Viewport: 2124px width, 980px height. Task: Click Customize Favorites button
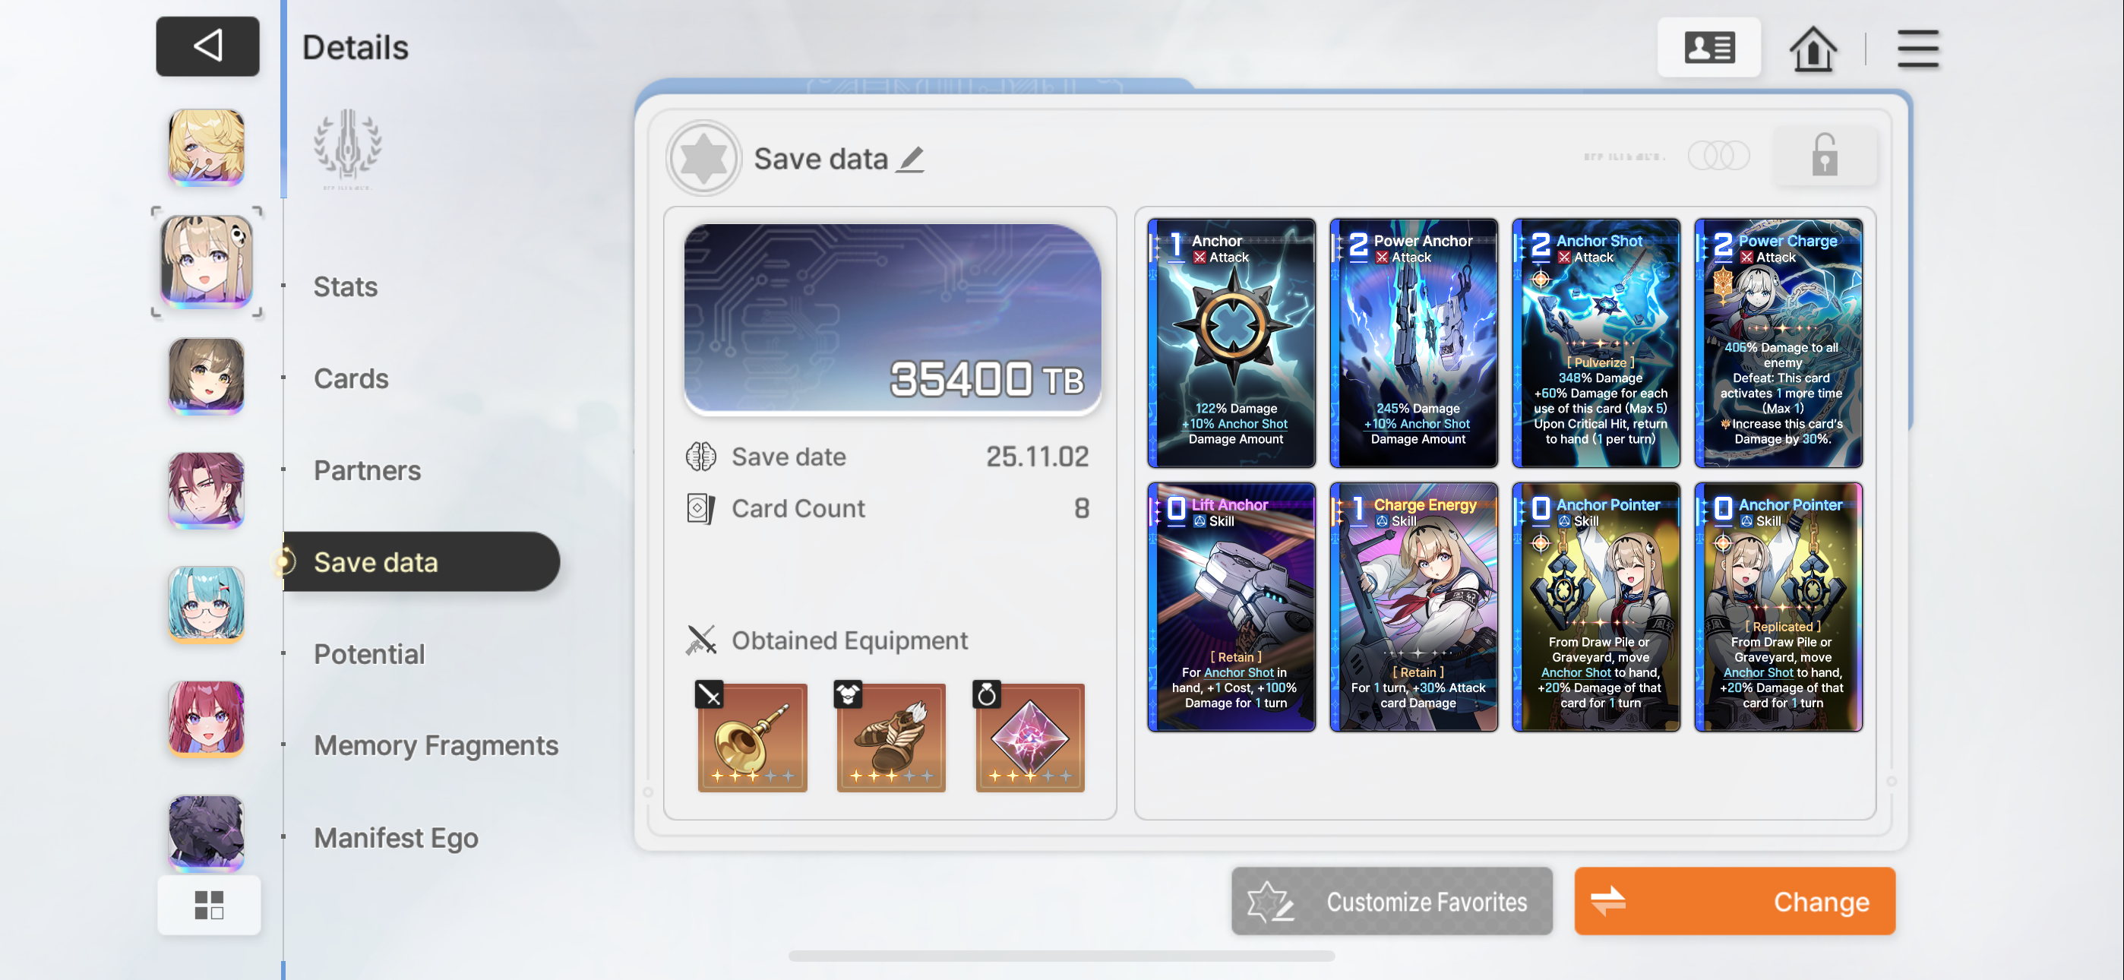1392,902
